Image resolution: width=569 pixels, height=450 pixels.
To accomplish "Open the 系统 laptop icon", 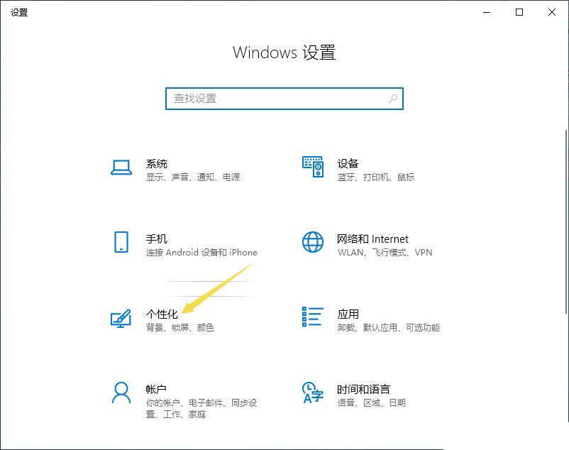I will [x=121, y=168].
